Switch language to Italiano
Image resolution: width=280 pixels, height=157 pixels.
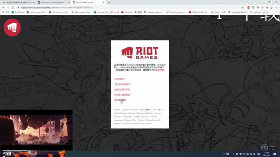click(x=158, y=113)
